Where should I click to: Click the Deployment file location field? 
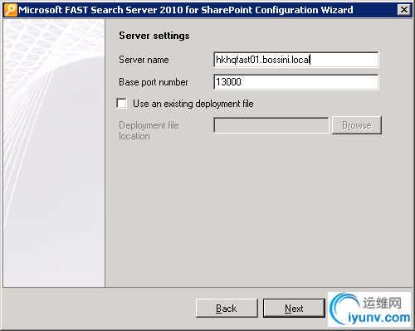[x=271, y=125]
